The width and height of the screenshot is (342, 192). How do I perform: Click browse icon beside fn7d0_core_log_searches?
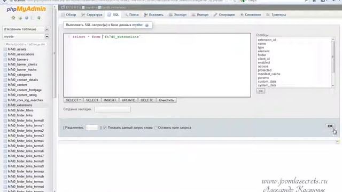pyautogui.click(x=5, y=100)
